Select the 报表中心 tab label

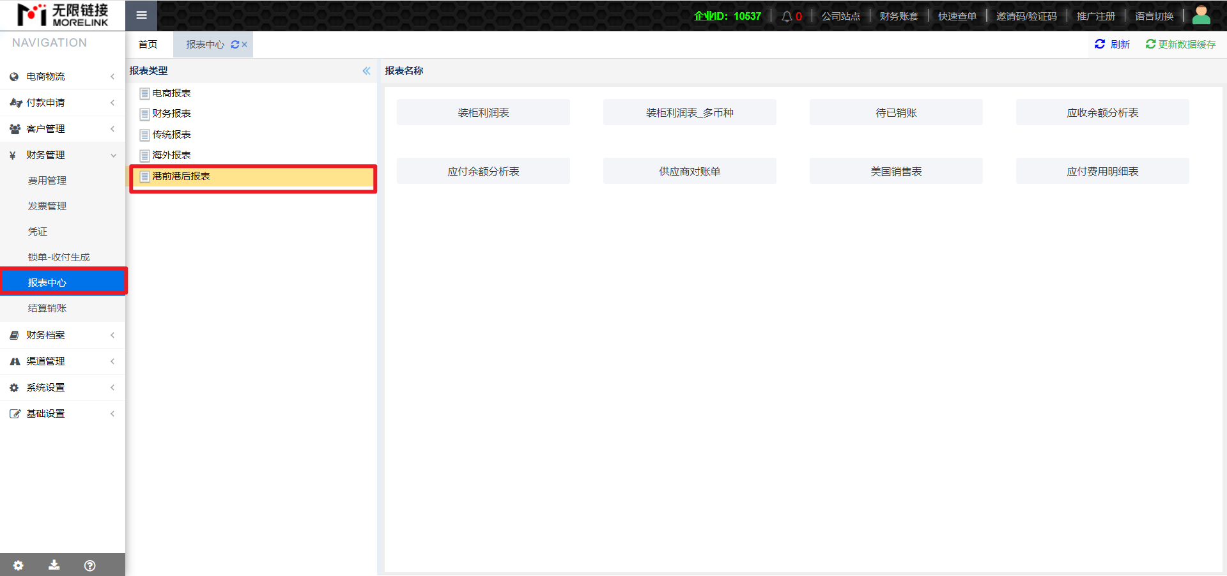[205, 44]
